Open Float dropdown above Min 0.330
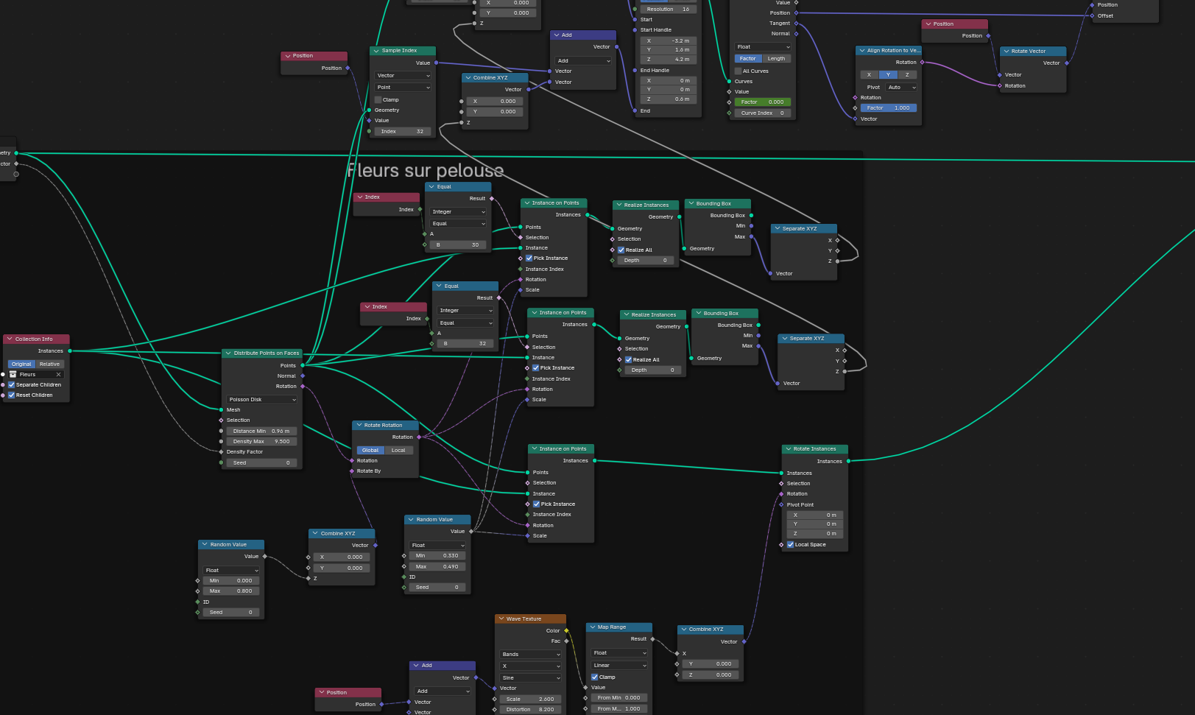The image size is (1195, 715). (437, 545)
